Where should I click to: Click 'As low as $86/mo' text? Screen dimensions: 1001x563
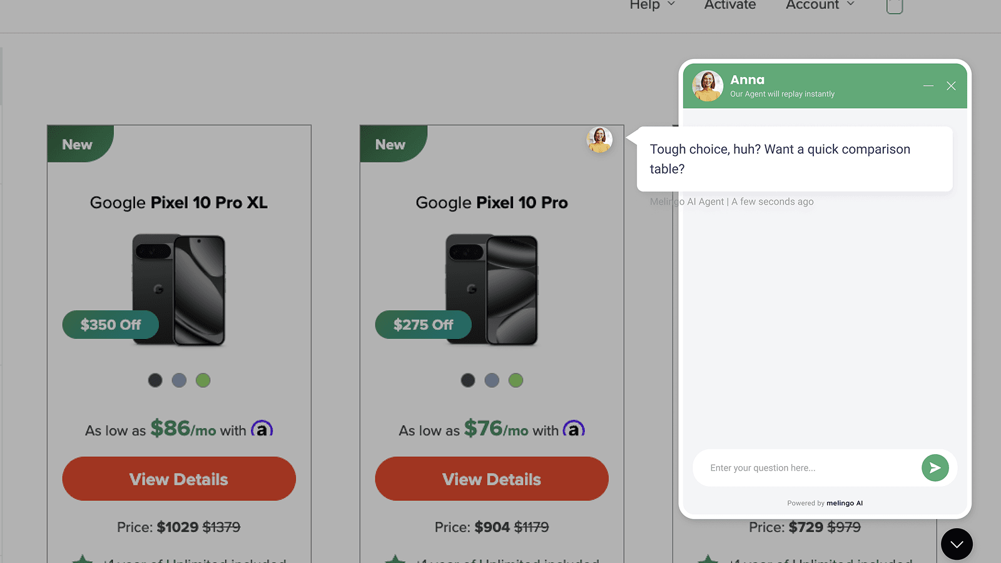pyautogui.click(x=151, y=429)
